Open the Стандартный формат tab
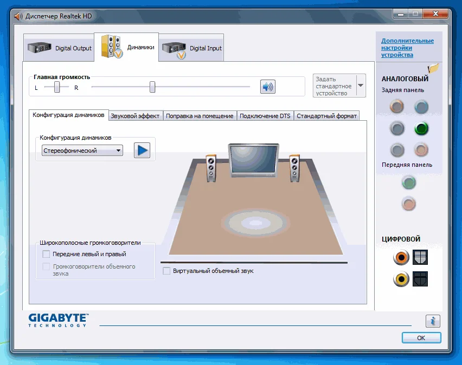 (x=326, y=116)
